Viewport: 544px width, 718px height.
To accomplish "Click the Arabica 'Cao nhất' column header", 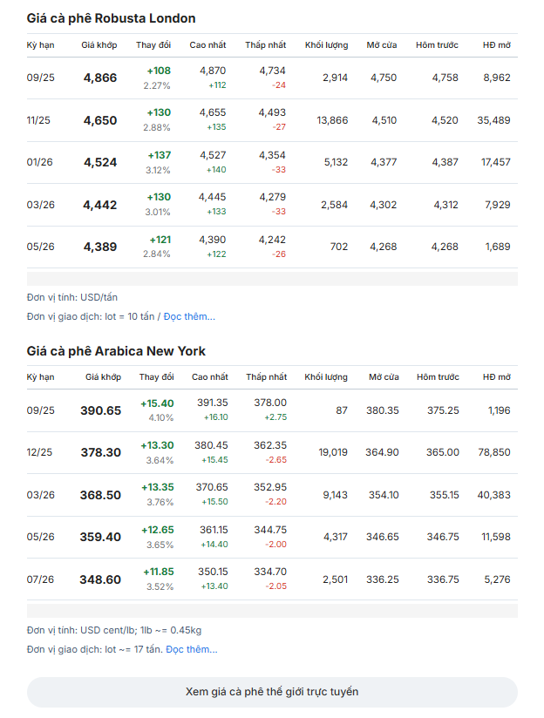I will (209, 376).
